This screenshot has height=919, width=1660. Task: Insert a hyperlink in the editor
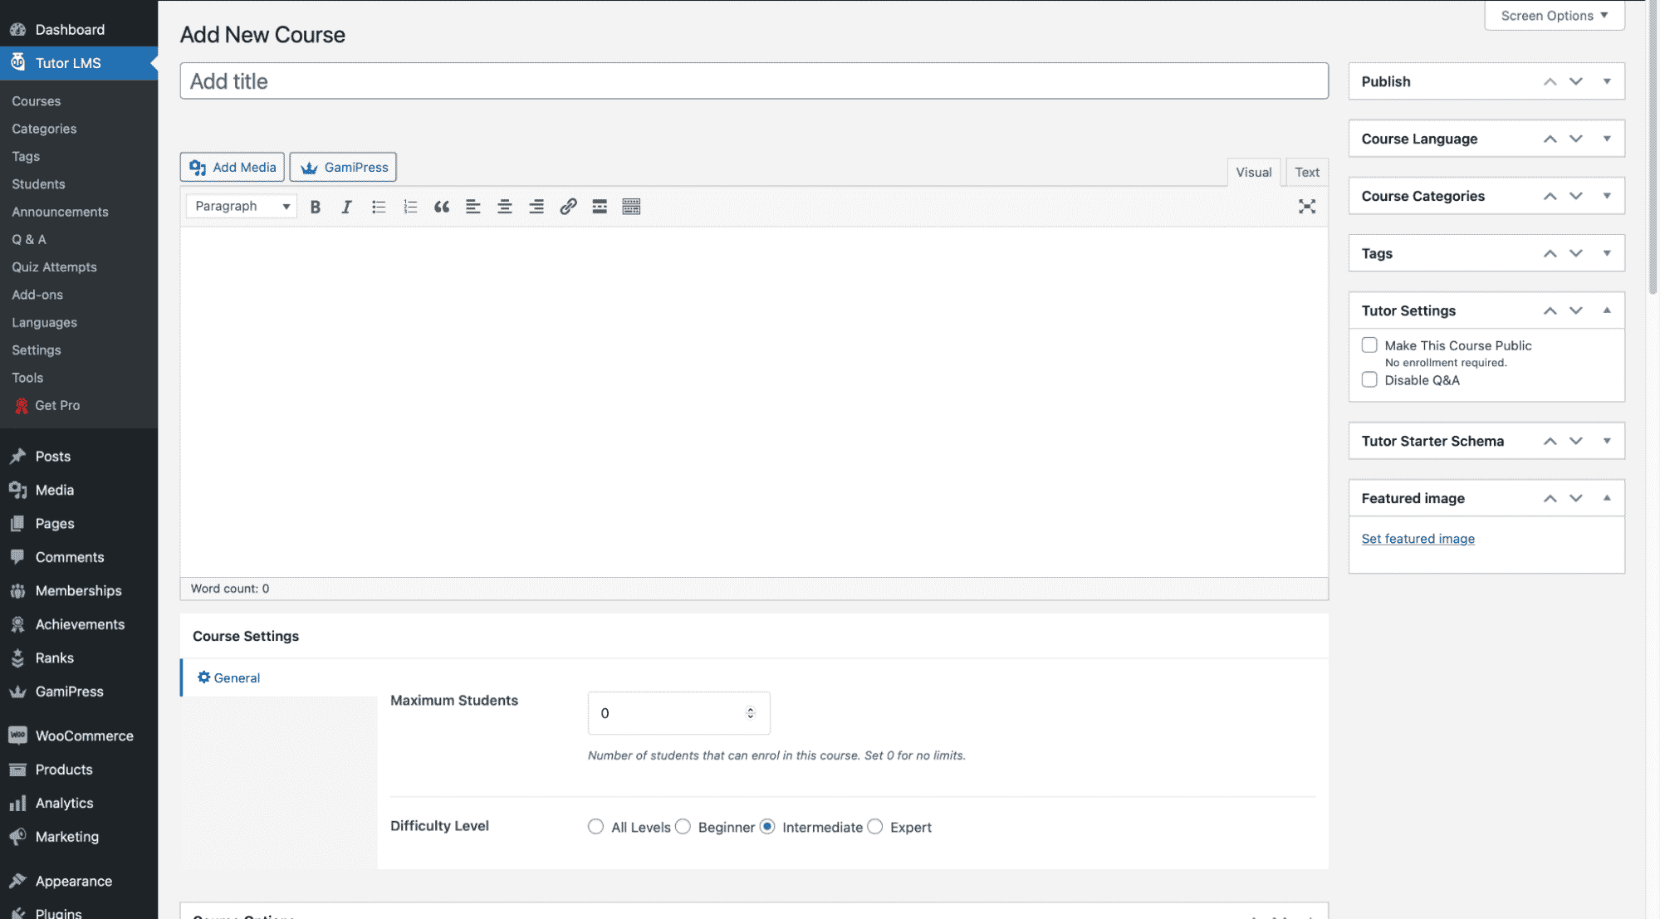tap(568, 206)
